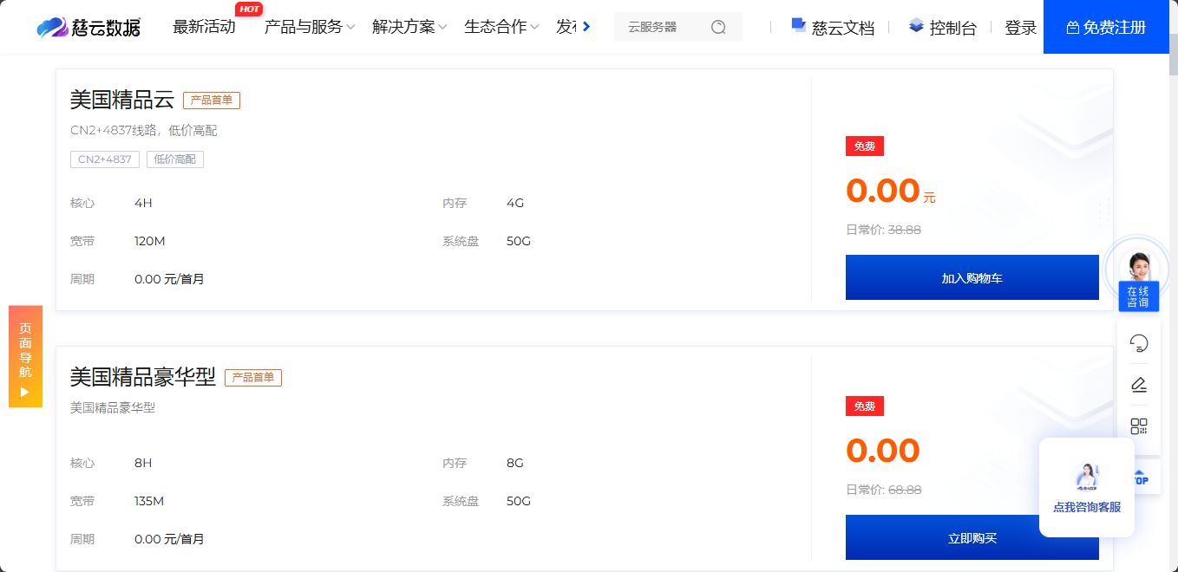Click the 免费 badge in 美国精品豪华型 card
Image resolution: width=1178 pixels, height=572 pixels.
click(x=865, y=406)
